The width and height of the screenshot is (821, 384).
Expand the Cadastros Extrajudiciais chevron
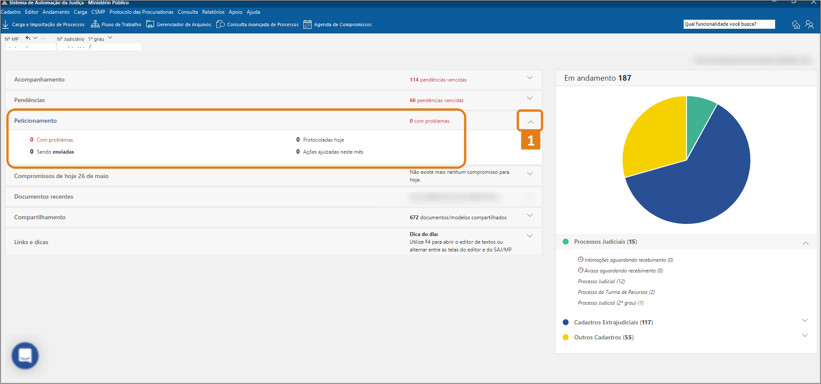tap(805, 321)
